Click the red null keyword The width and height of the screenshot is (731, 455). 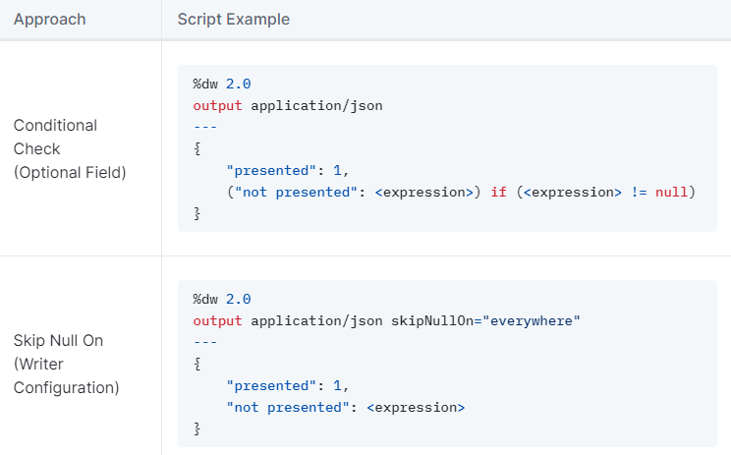(671, 192)
